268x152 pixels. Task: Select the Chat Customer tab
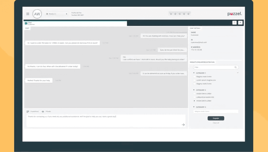(75, 23)
